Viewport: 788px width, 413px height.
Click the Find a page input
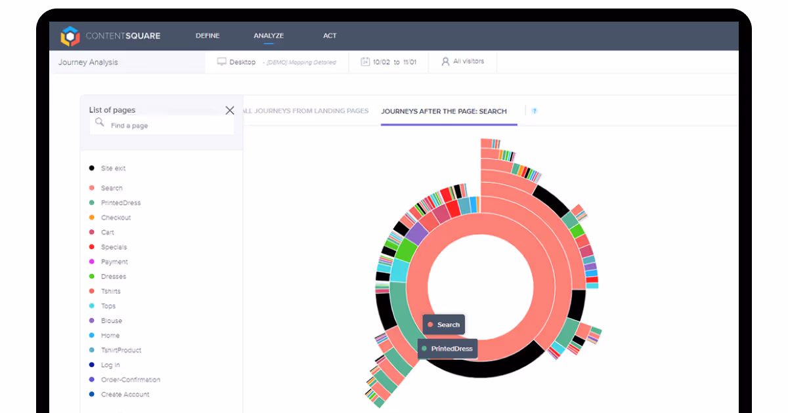click(162, 125)
